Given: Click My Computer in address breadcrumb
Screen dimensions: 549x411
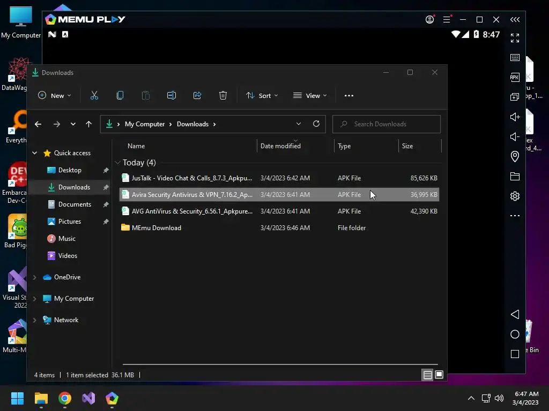Looking at the screenshot, I should point(145,124).
